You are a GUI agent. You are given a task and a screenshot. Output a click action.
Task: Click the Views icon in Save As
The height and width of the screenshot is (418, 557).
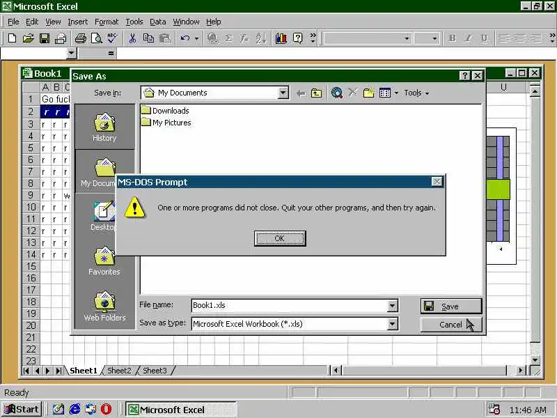tap(385, 93)
